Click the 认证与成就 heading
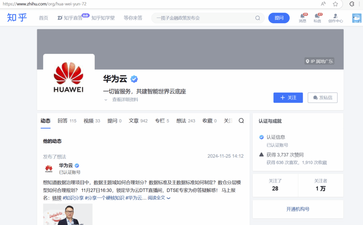Screen dimensions: 363x225 pos(270,121)
